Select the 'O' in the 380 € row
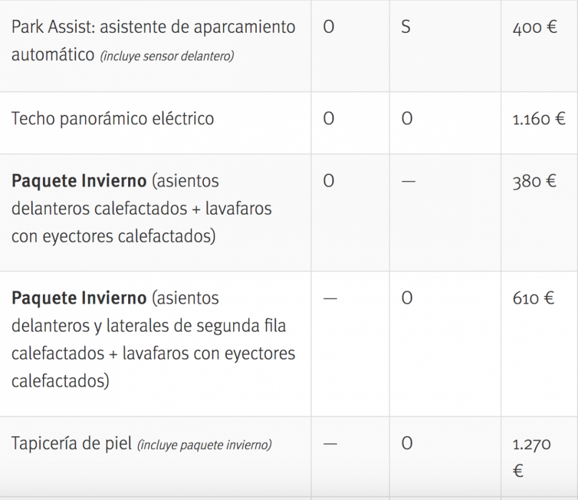 click(329, 181)
